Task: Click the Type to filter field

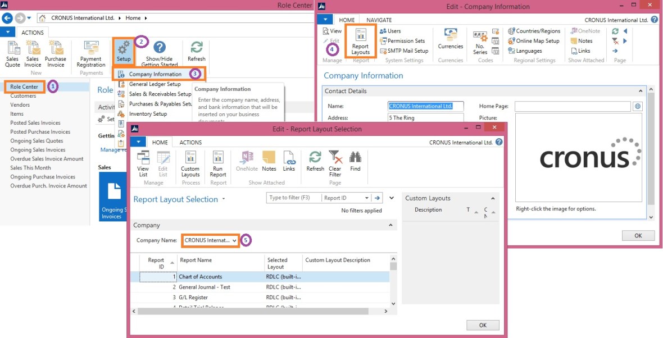Action: point(293,198)
